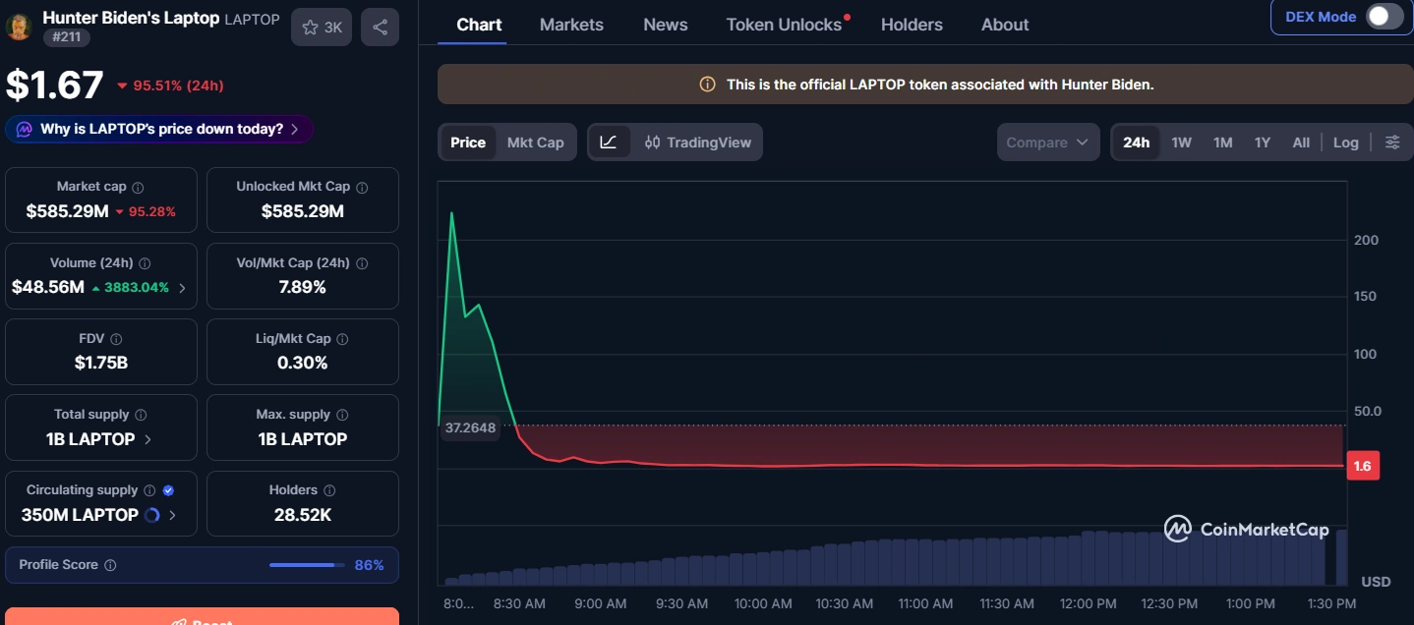Click the verified checkmark beside Circulating supply

168,490
